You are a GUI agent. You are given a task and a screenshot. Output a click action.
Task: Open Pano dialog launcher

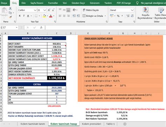pyautogui.click(x=15, y=22)
